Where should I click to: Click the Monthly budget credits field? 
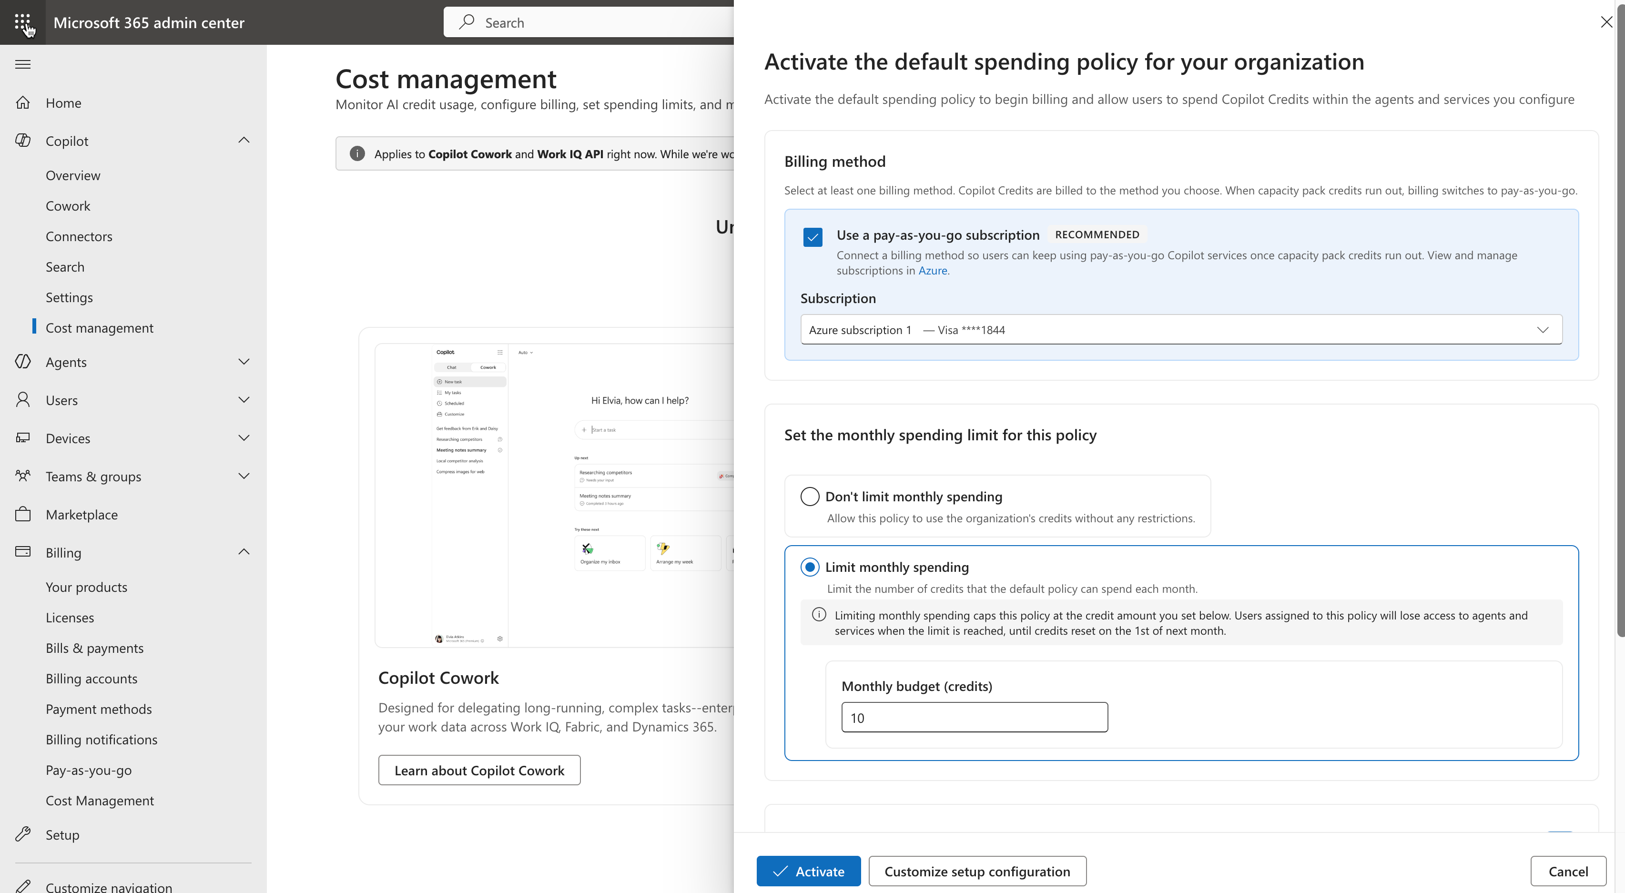[974, 717]
